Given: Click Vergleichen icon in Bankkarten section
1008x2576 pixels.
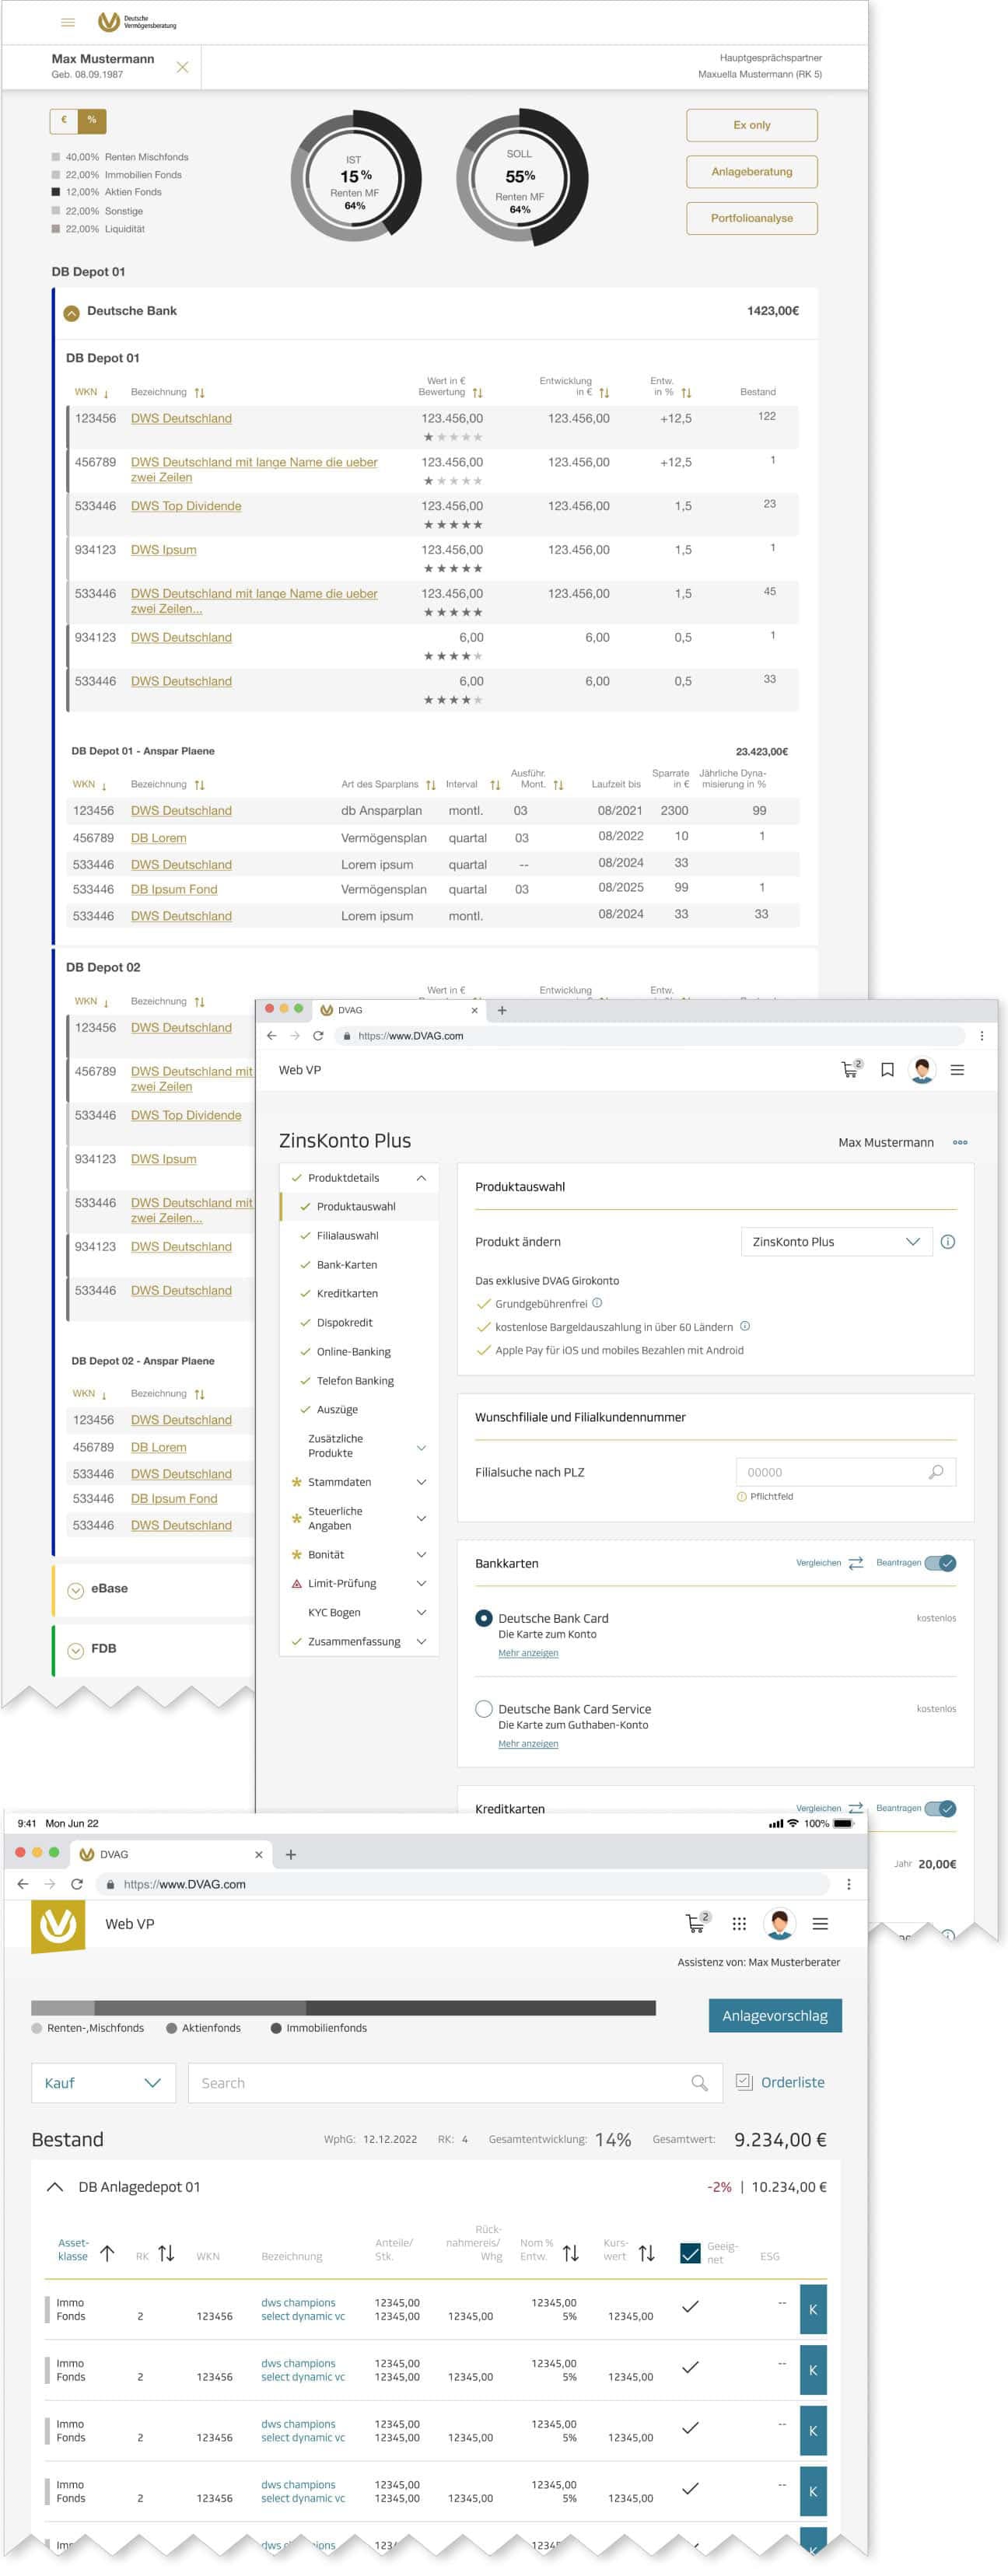Looking at the screenshot, I should (855, 1562).
